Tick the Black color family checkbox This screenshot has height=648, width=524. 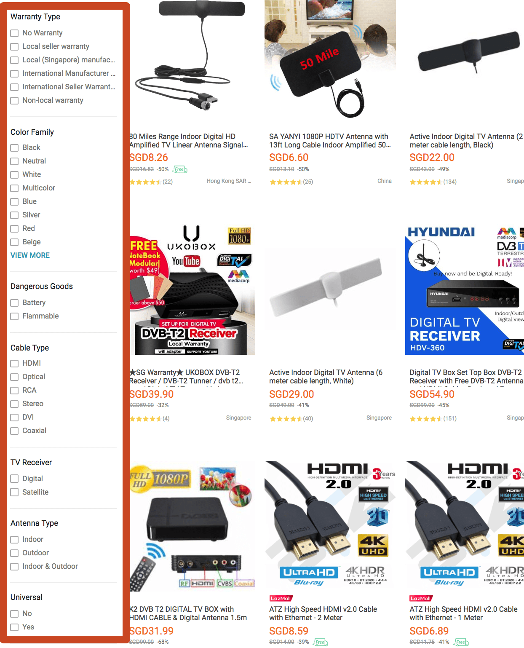(14, 147)
